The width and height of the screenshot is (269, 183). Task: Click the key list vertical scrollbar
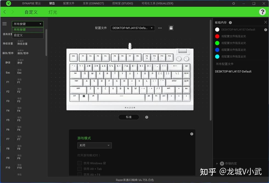(x=46, y=42)
